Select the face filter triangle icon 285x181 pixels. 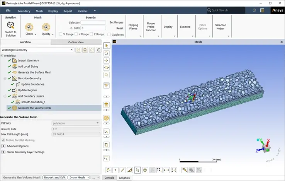130,170
